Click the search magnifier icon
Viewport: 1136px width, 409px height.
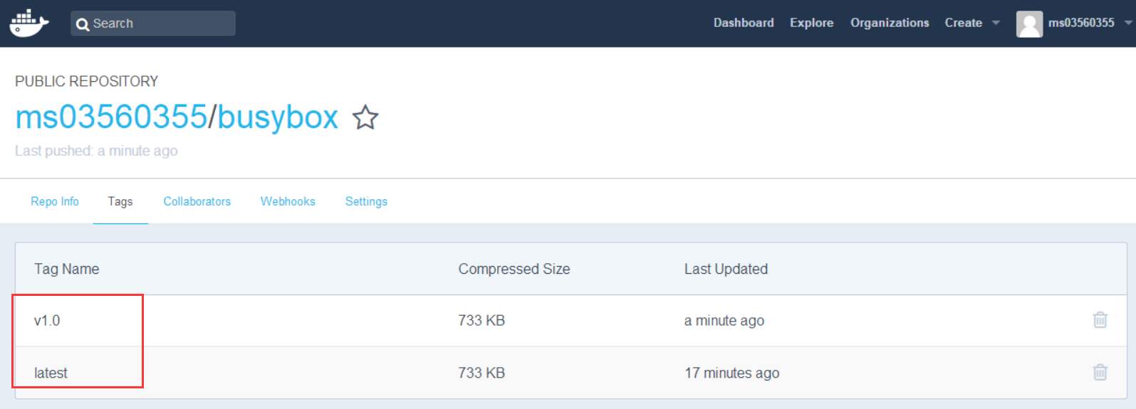pos(83,24)
